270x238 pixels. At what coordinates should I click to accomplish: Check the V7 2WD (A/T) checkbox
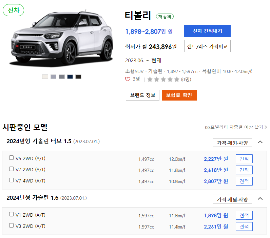point(12,169)
